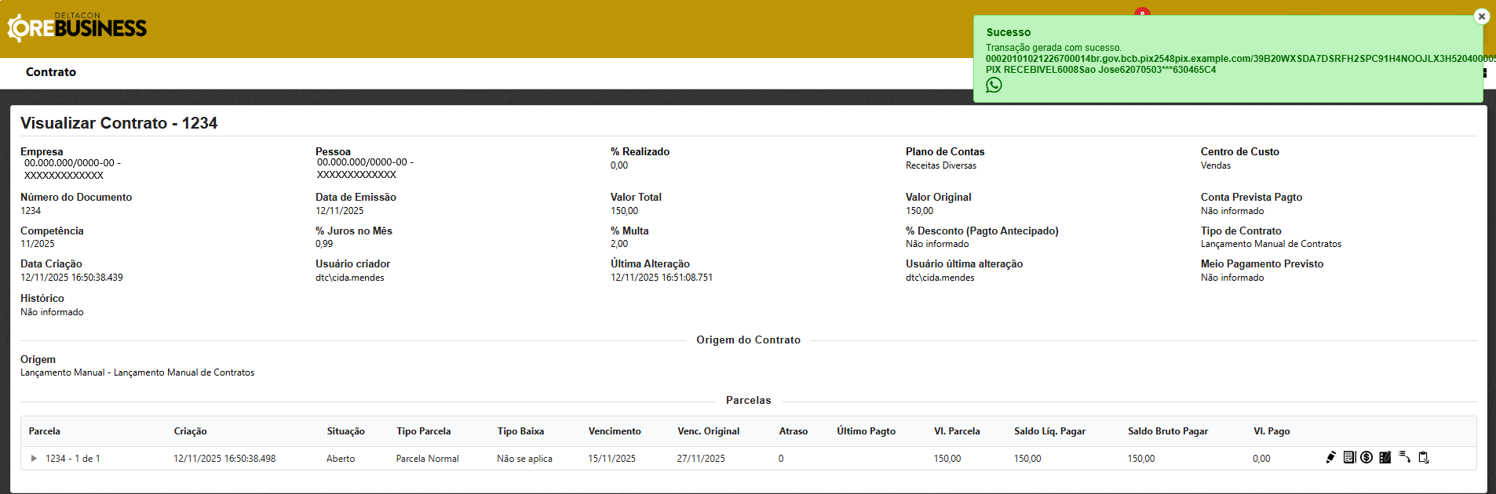
Task: Click the Criação column header
Action: (x=190, y=431)
